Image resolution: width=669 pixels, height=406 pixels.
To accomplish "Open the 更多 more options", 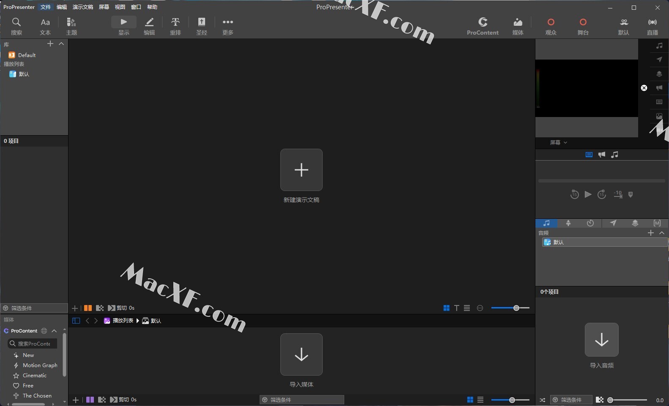I will [x=228, y=26].
